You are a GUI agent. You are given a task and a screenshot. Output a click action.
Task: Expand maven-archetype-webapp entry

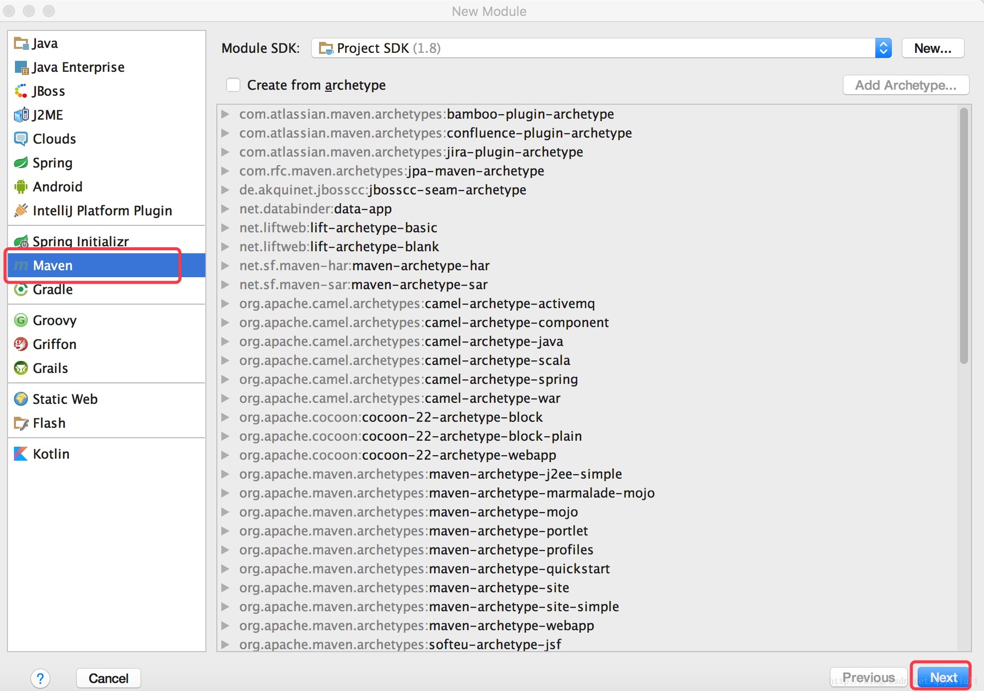coord(225,626)
